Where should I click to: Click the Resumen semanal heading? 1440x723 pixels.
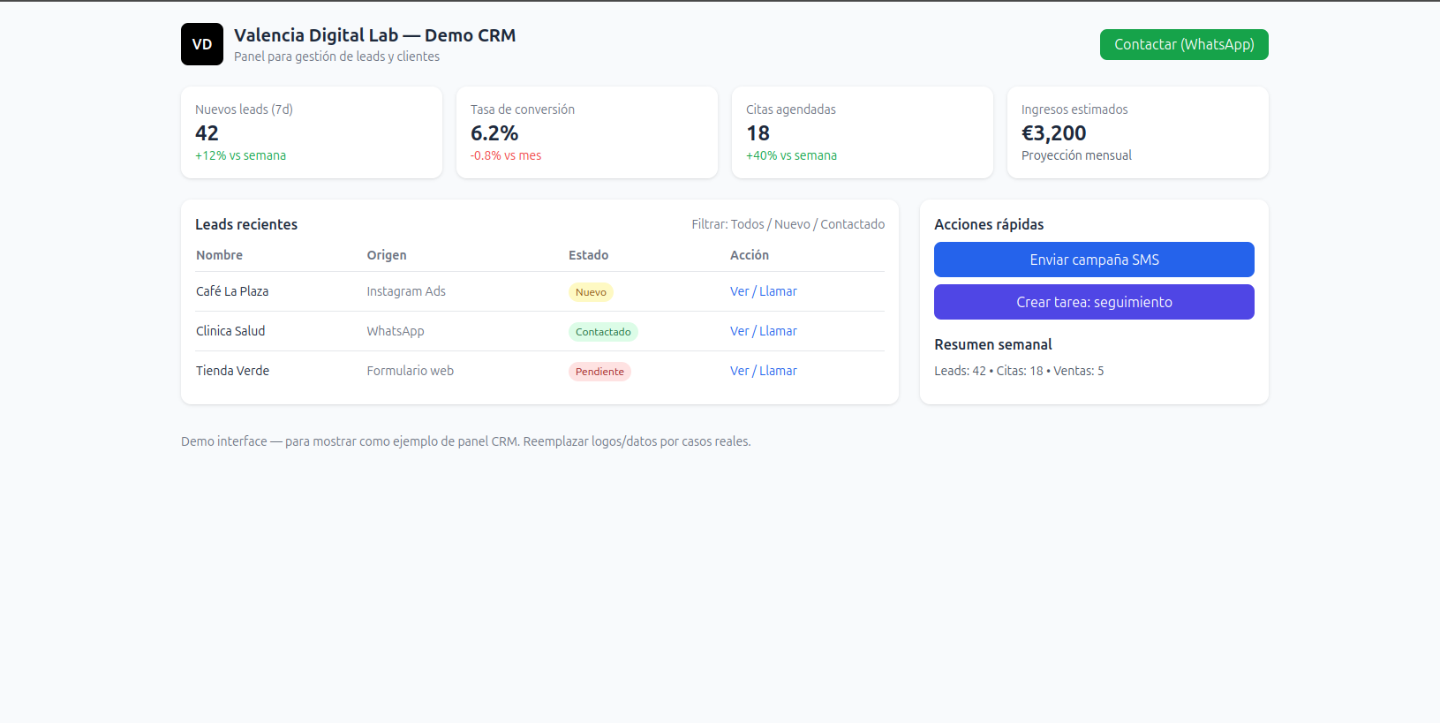993,344
